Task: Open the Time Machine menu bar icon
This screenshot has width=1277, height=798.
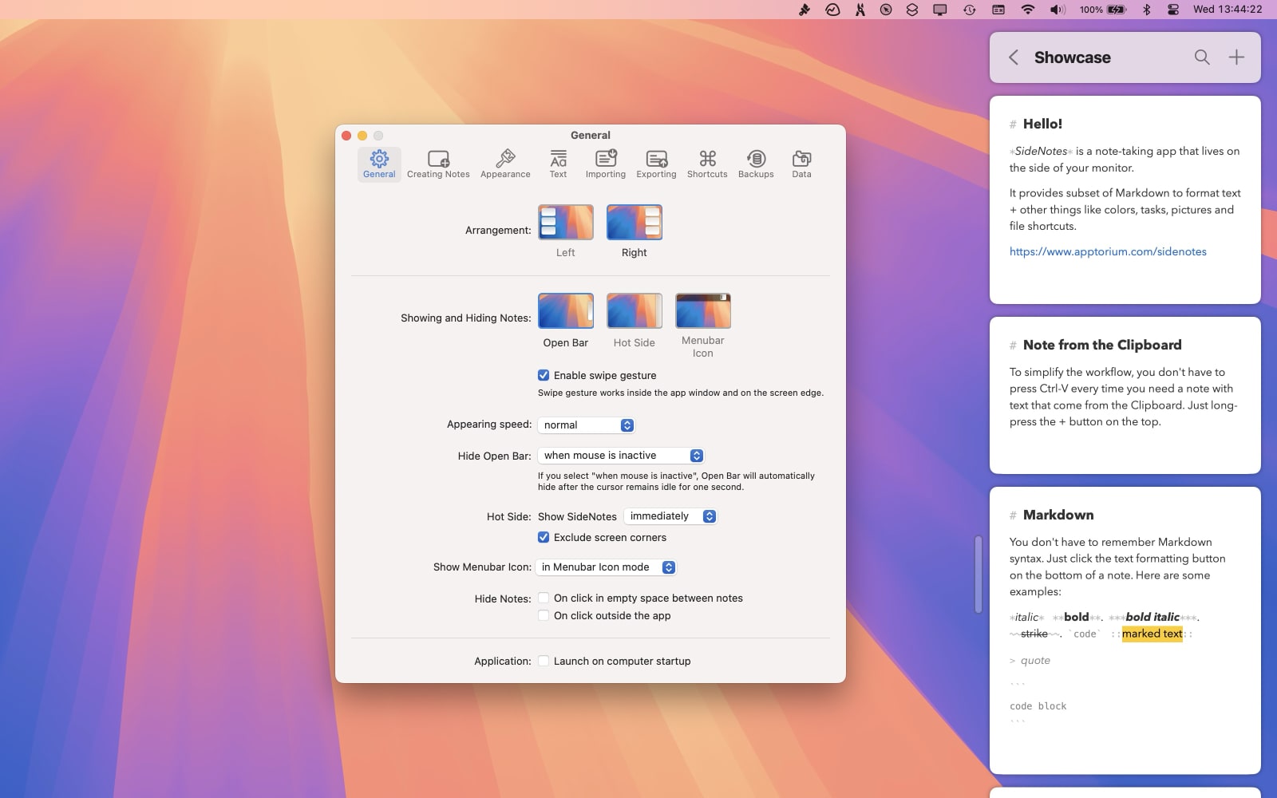Action: point(969,10)
